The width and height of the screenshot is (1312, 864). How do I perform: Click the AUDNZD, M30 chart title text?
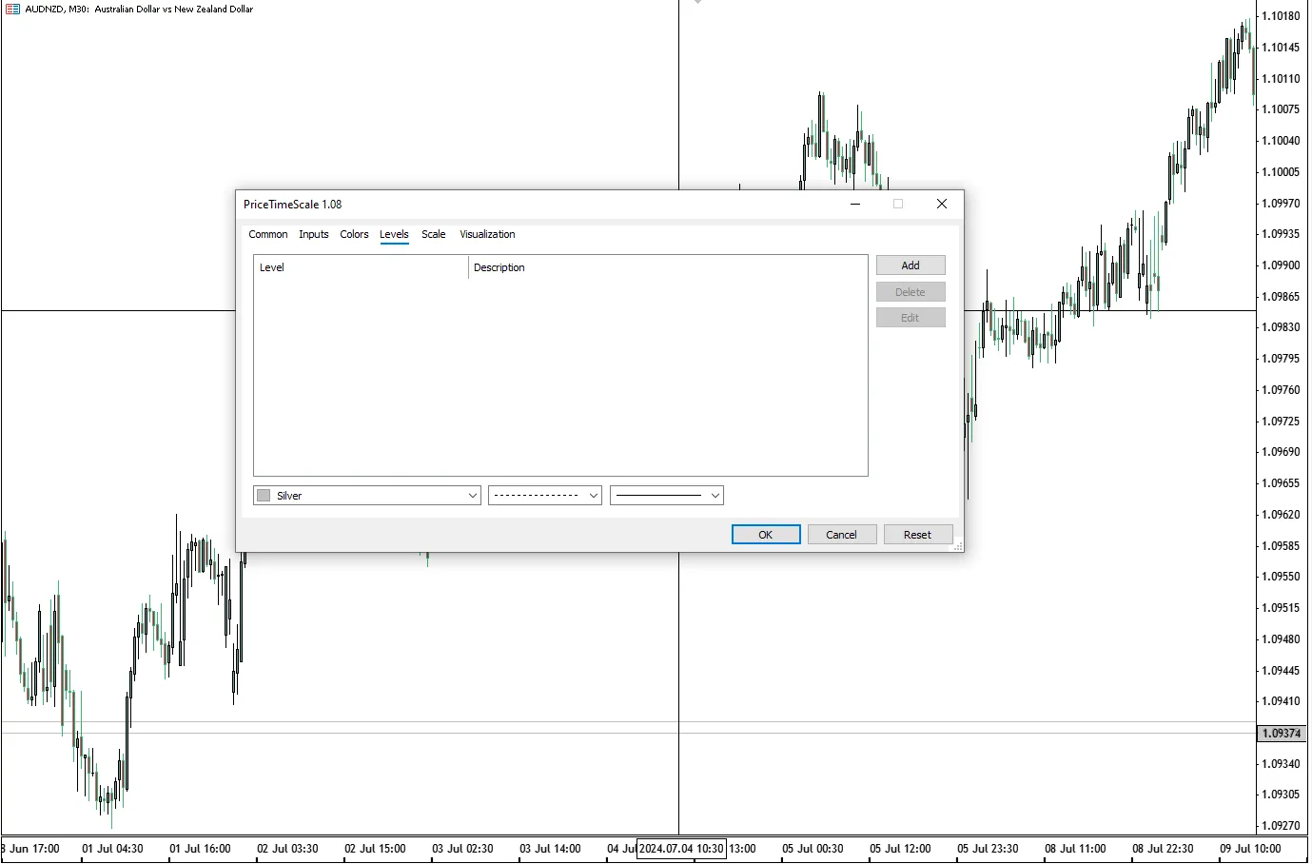coord(139,9)
